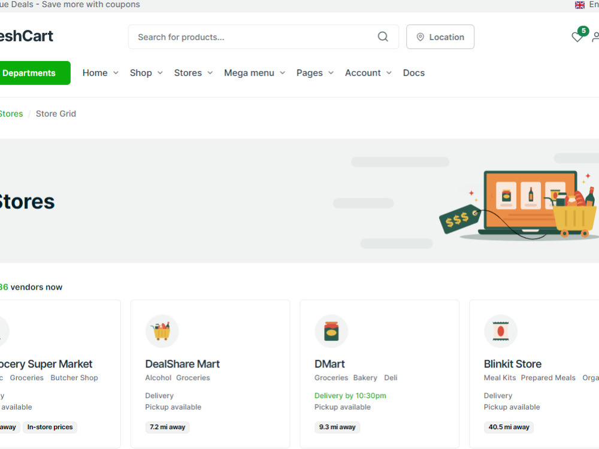Open the Docs menu item
Image resolution: width=599 pixels, height=449 pixels.
click(413, 72)
